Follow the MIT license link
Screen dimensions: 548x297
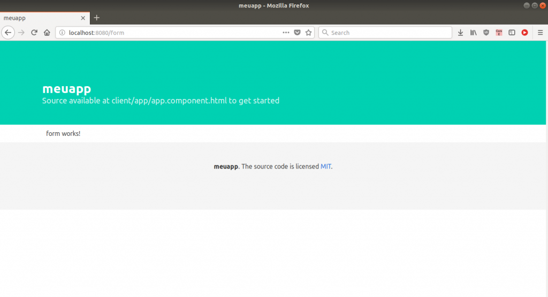pyautogui.click(x=326, y=166)
